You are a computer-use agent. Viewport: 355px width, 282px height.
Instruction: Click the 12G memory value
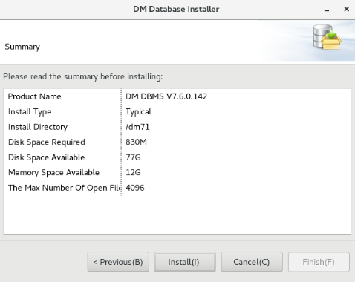(x=133, y=173)
